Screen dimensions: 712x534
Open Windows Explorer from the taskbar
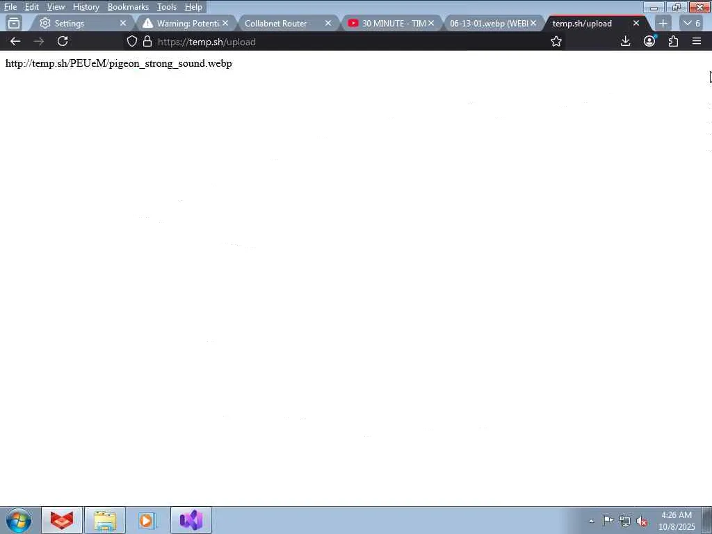[105, 520]
